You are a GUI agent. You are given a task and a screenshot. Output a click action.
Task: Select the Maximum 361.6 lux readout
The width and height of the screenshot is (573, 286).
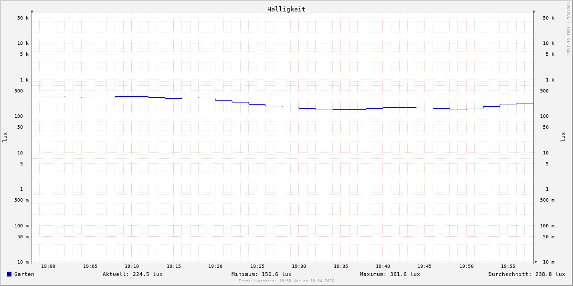tap(390, 274)
